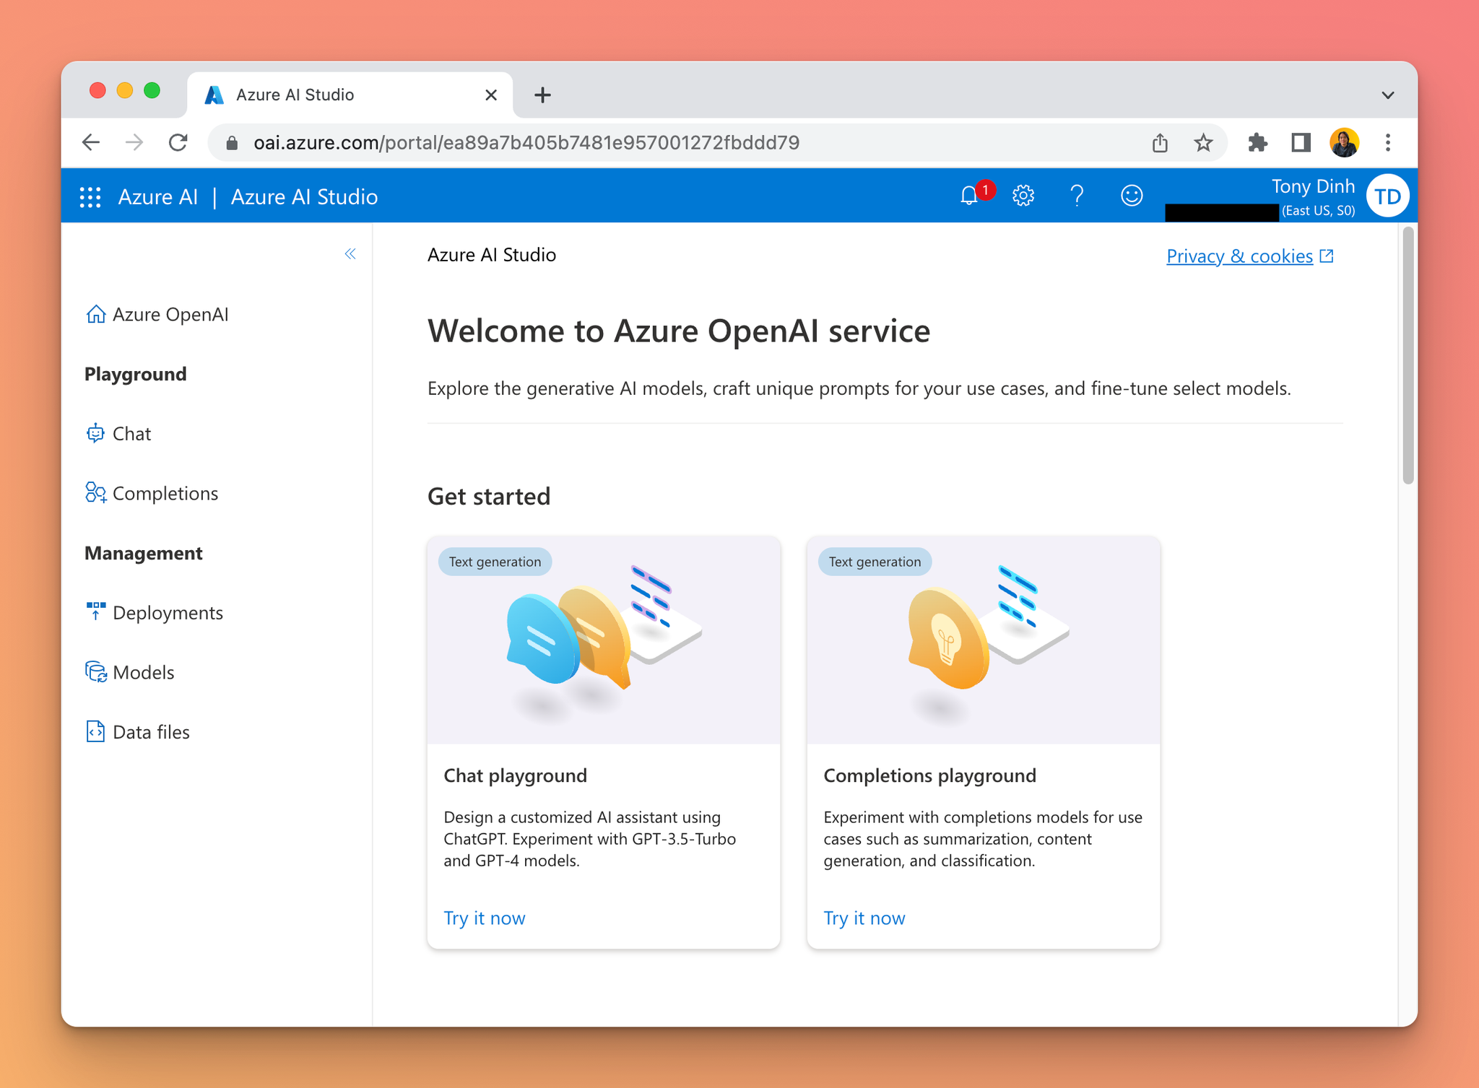The width and height of the screenshot is (1479, 1088).
Task: Open the Privacy & cookies link
Action: [x=1239, y=256]
